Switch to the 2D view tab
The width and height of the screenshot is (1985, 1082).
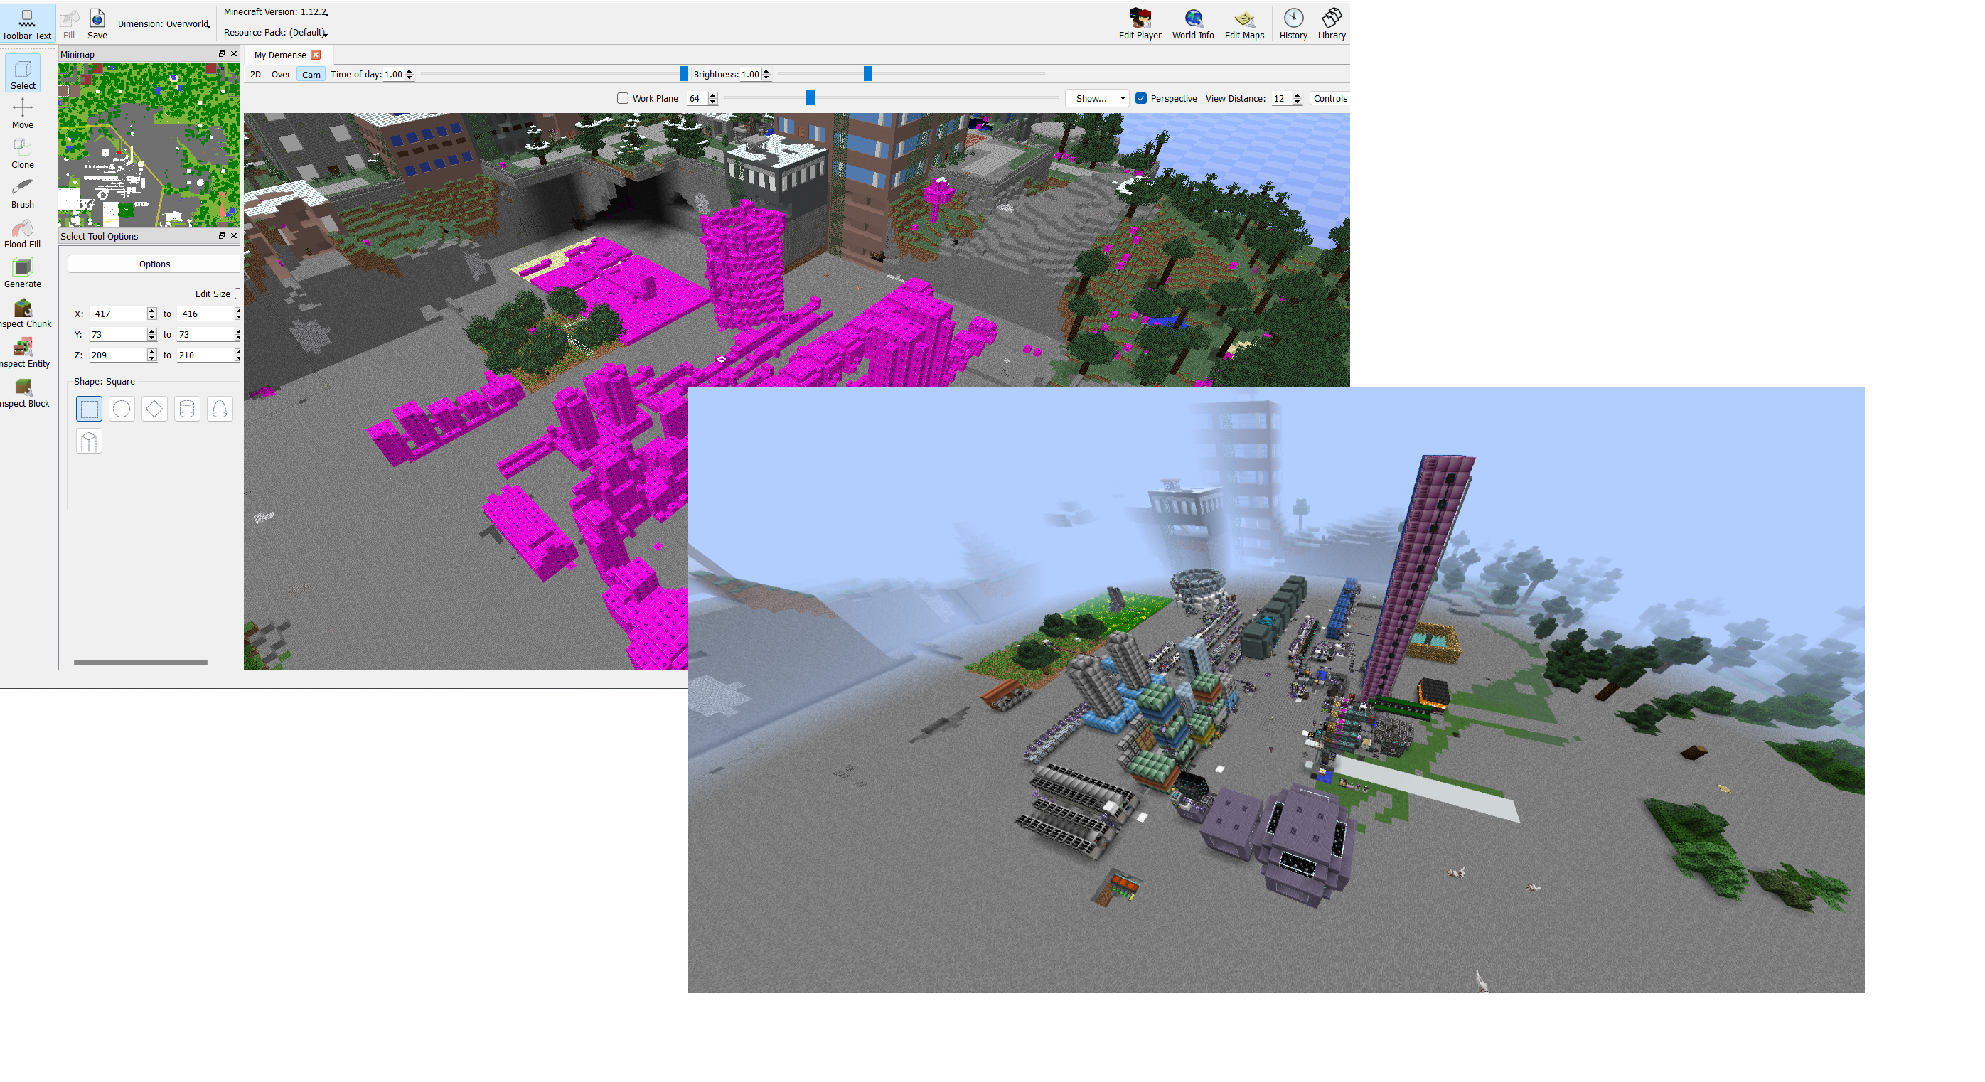click(x=255, y=75)
